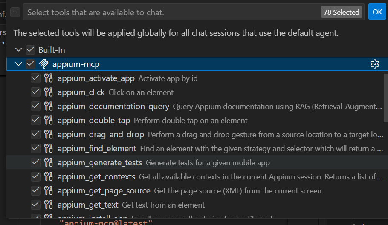Collapse the Built-In tools group
This screenshot has height=225, width=388.
(x=18, y=50)
